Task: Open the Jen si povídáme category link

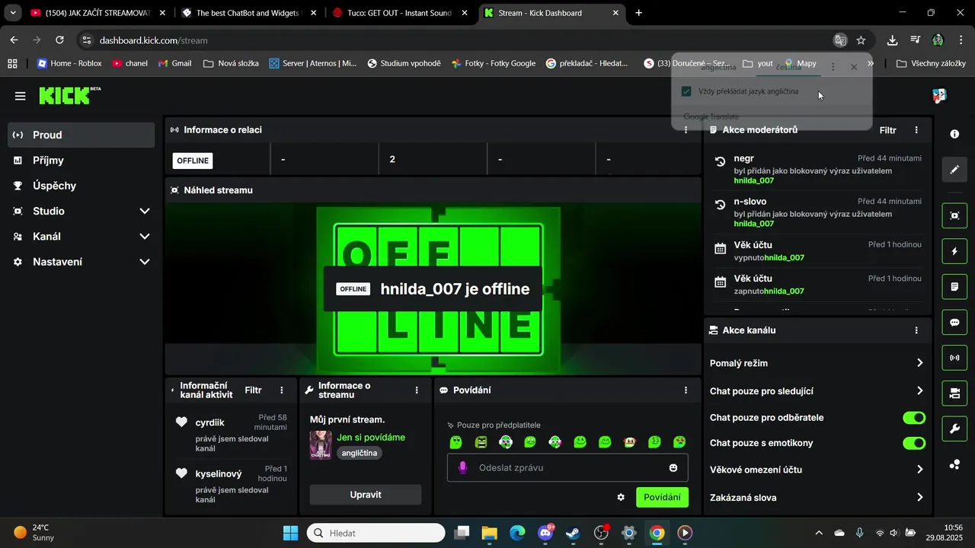Action: click(371, 438)
